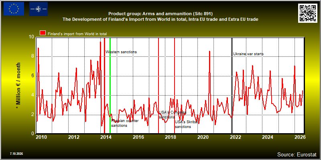Click the 2016 x-axis label

[138, 137]
